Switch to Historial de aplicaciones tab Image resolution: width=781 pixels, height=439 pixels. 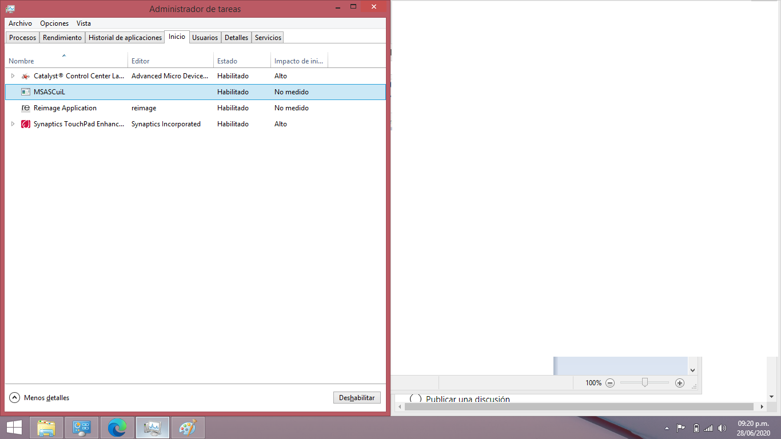125,38
